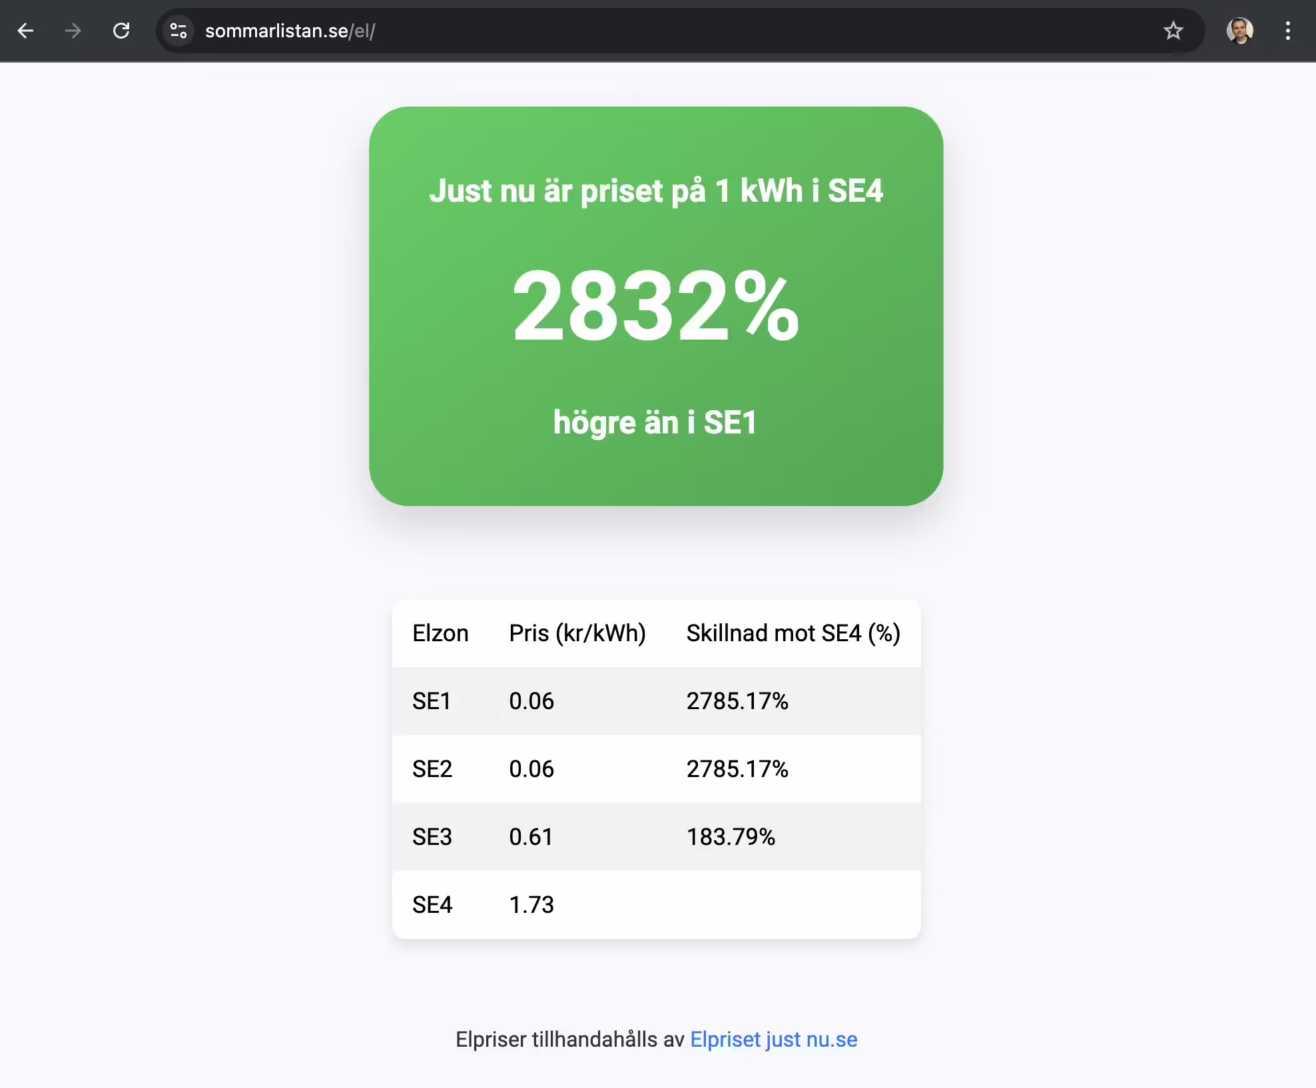Click the SE4 zone cell
Image resolution: width=1316 pixels, height=1088 pixels.
click(432, 905)
